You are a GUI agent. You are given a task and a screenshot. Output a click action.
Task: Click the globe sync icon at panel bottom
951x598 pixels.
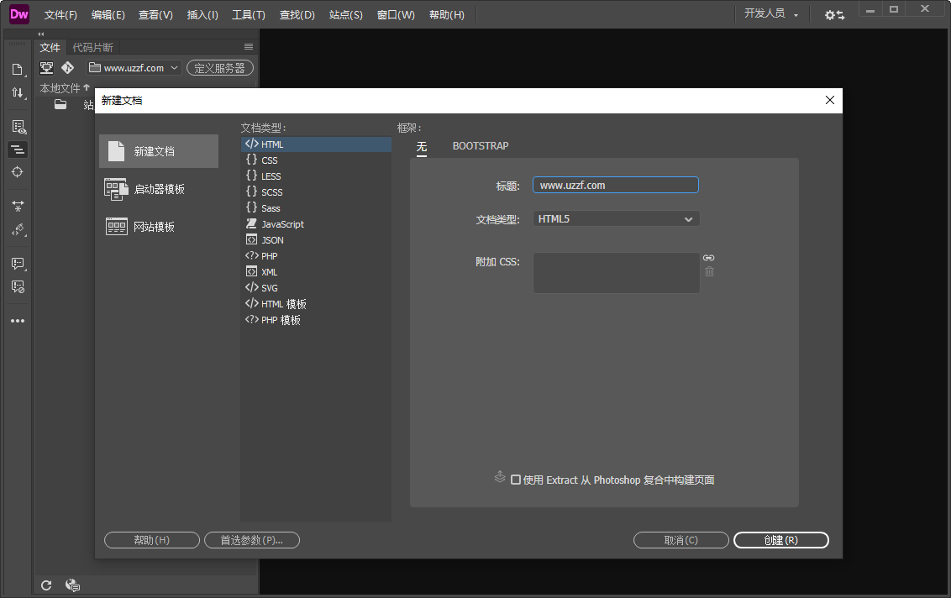(72, 585)
